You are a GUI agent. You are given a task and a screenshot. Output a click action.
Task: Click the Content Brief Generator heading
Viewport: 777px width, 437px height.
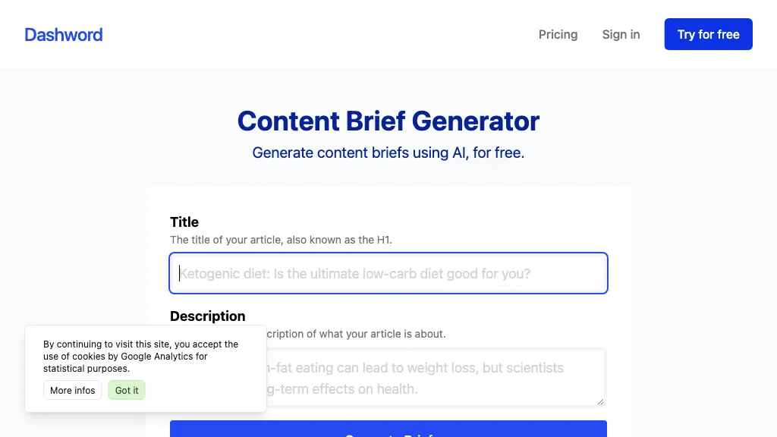(388, 121)
